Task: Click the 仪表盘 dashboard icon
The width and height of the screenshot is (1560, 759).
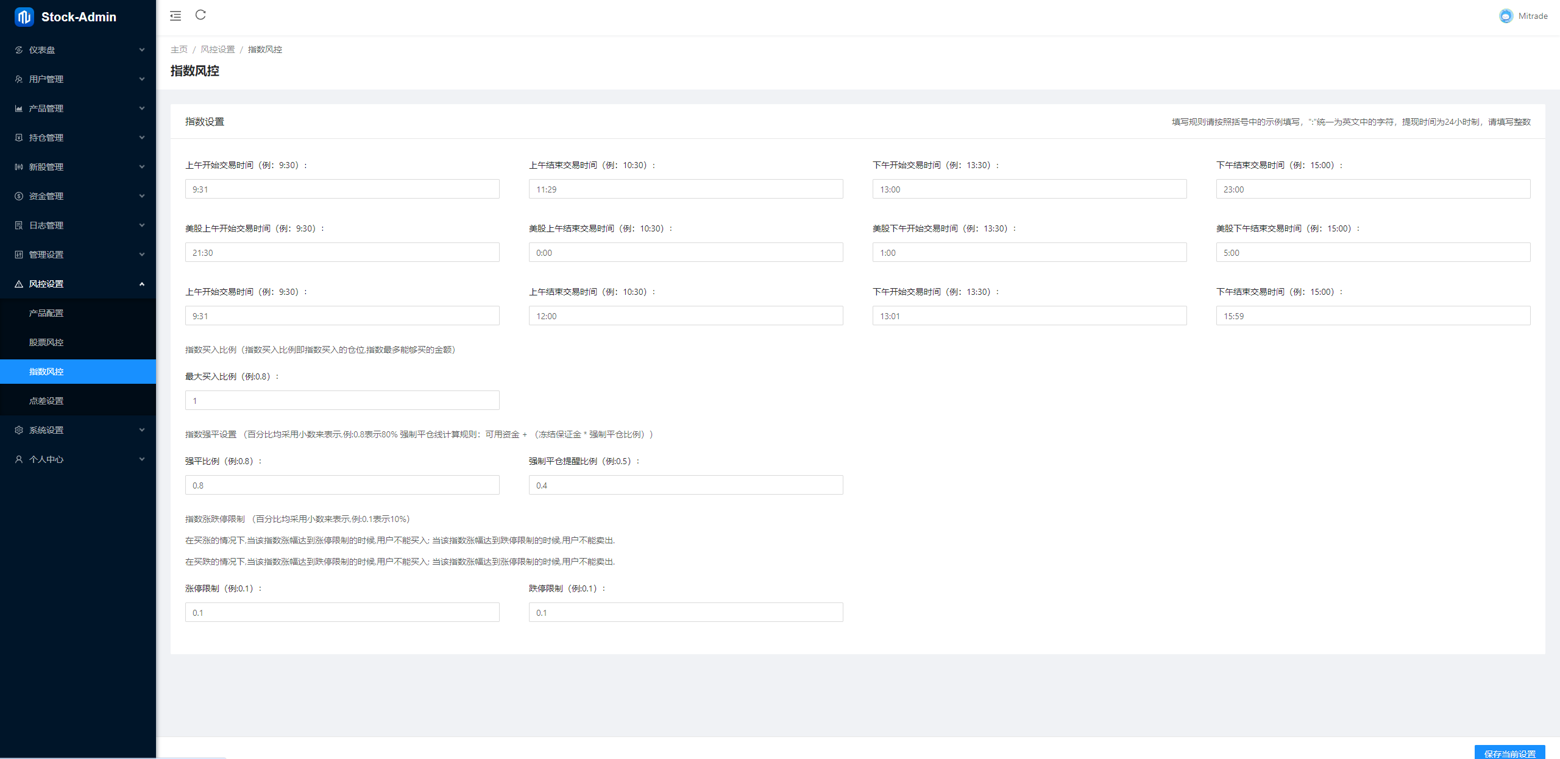Action: 19,50
